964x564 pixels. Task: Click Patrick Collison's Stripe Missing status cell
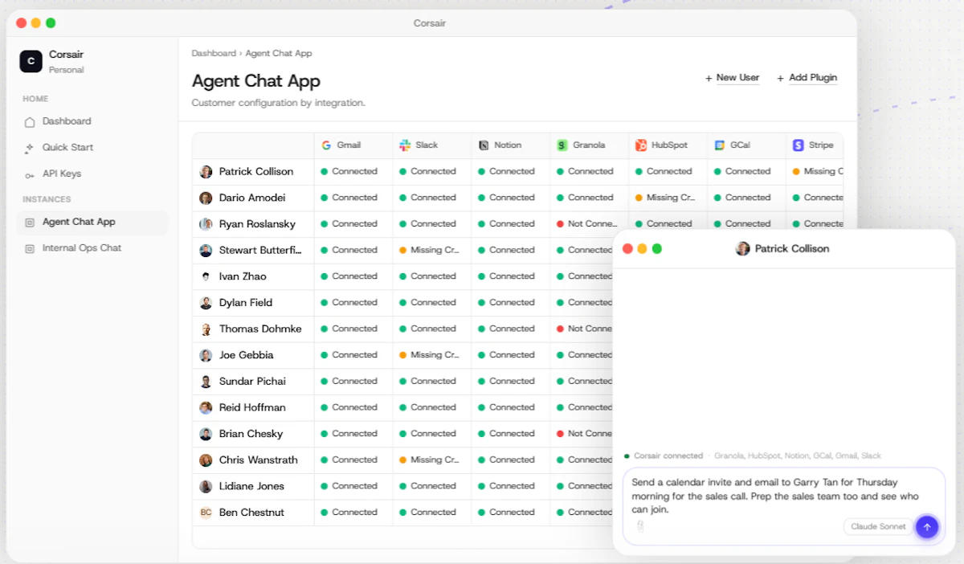[815, 172]
